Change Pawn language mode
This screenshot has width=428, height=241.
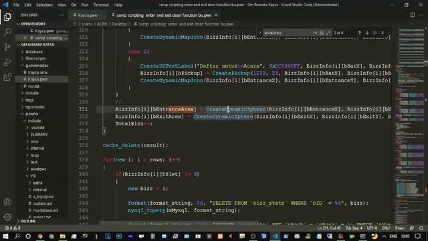pos(400,228)
